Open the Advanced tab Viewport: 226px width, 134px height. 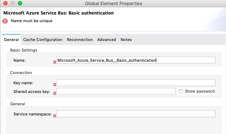(x=107, y=40)
